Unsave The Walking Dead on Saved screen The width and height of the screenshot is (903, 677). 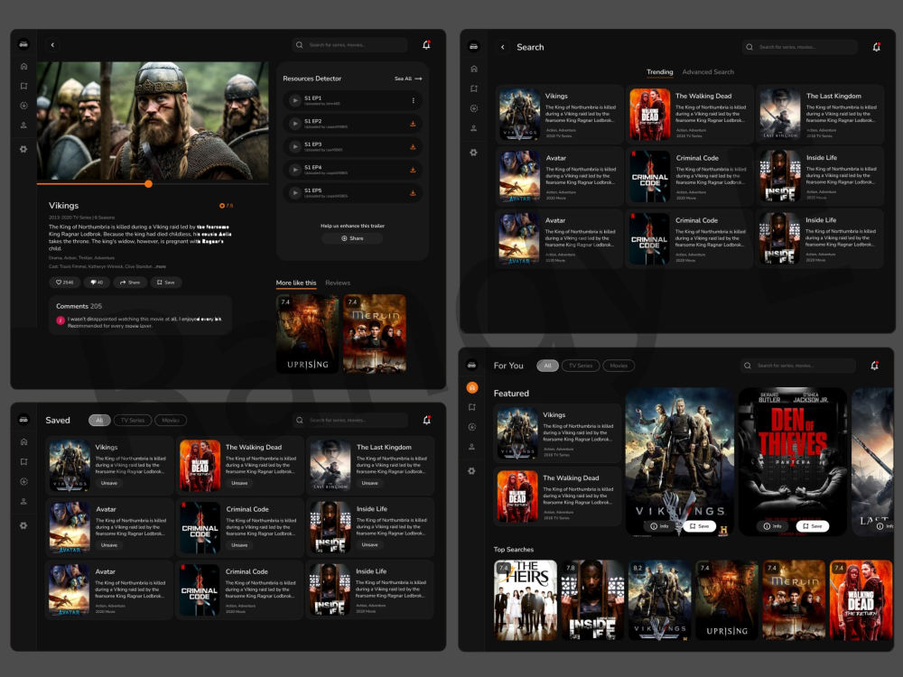click(239, 483)
